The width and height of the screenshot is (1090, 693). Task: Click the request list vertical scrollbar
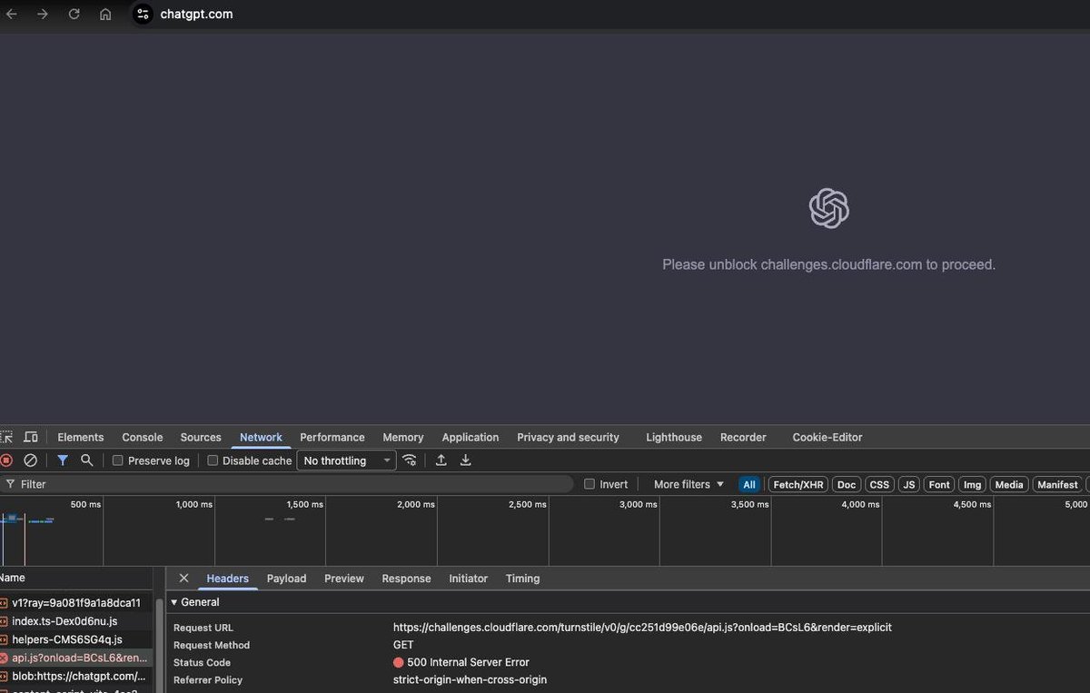(x=160, y=645)
